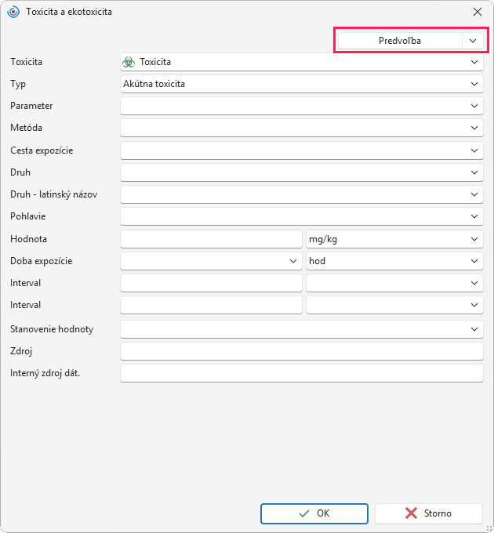
Task: Close the Toxicita a ekotoxicita dialog
Action: (478, 12)
